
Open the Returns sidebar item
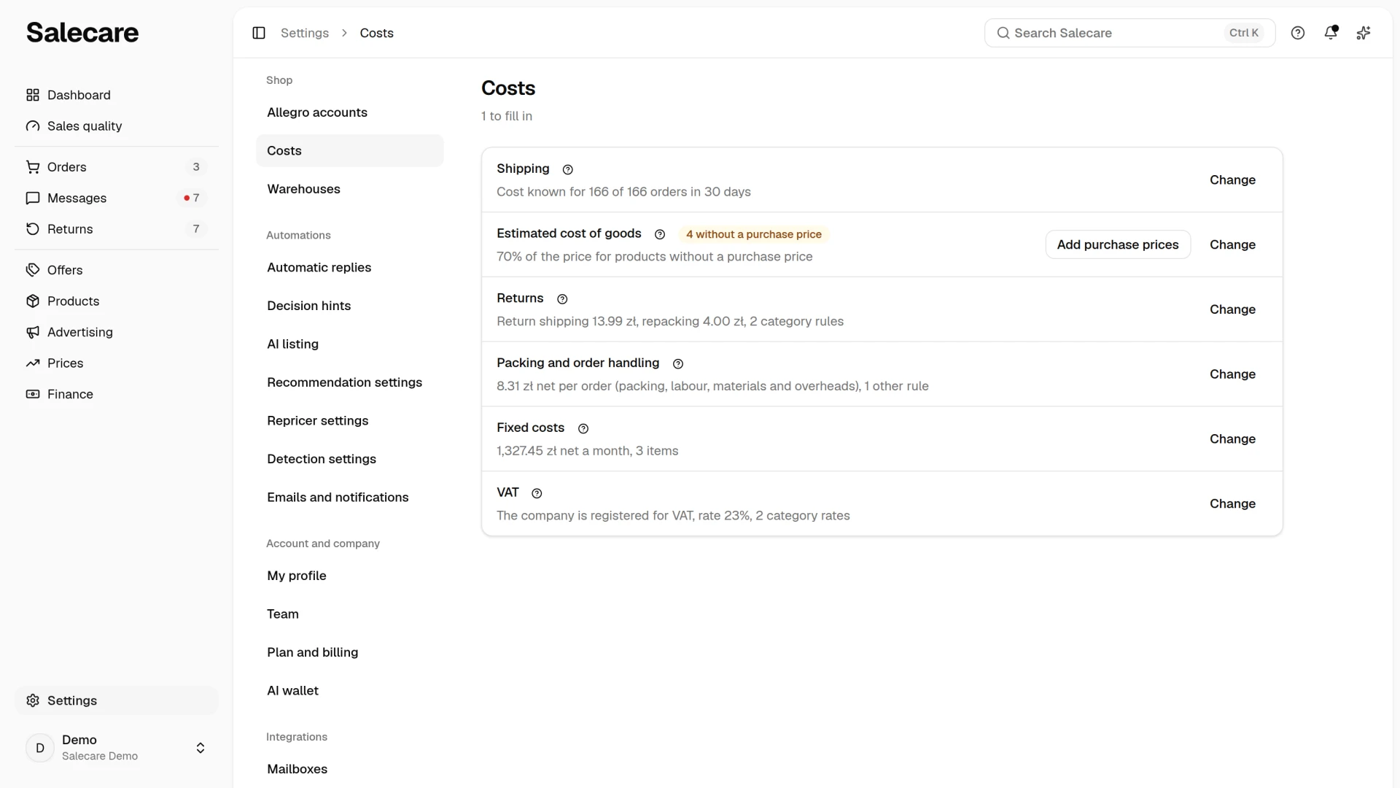click(117, 229)
